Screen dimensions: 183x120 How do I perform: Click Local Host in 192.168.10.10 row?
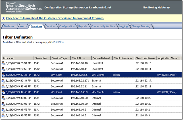97,63
